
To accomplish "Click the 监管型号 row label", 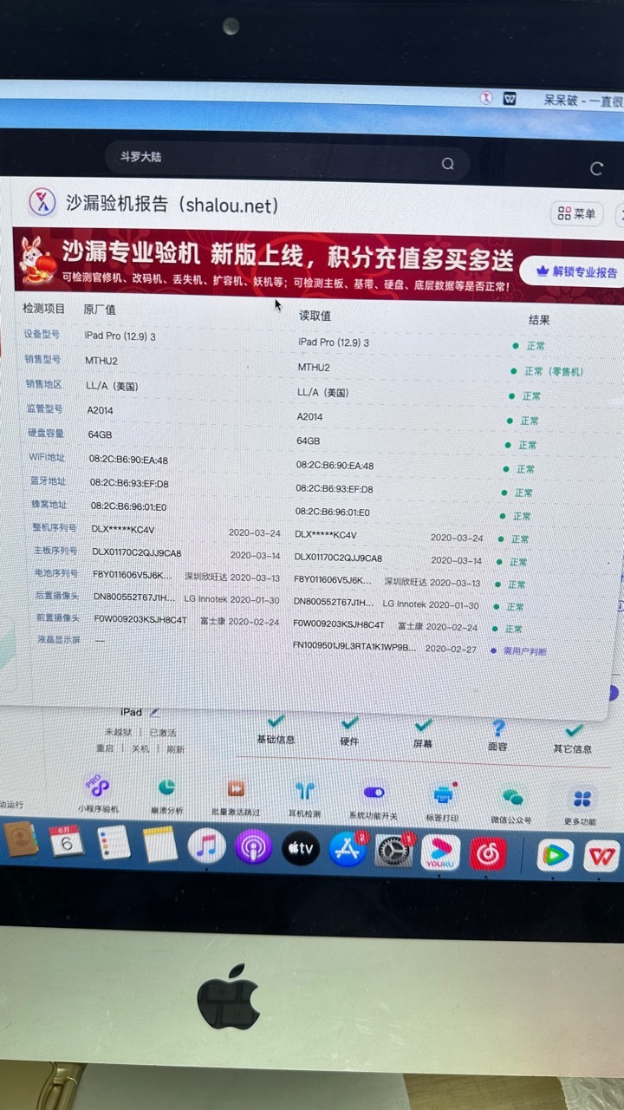I will point(45,408).
